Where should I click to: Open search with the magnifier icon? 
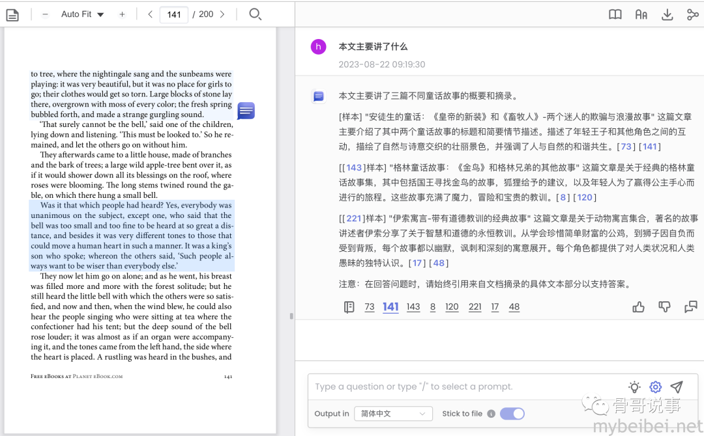pyautogui.click(x=255, y=14)
